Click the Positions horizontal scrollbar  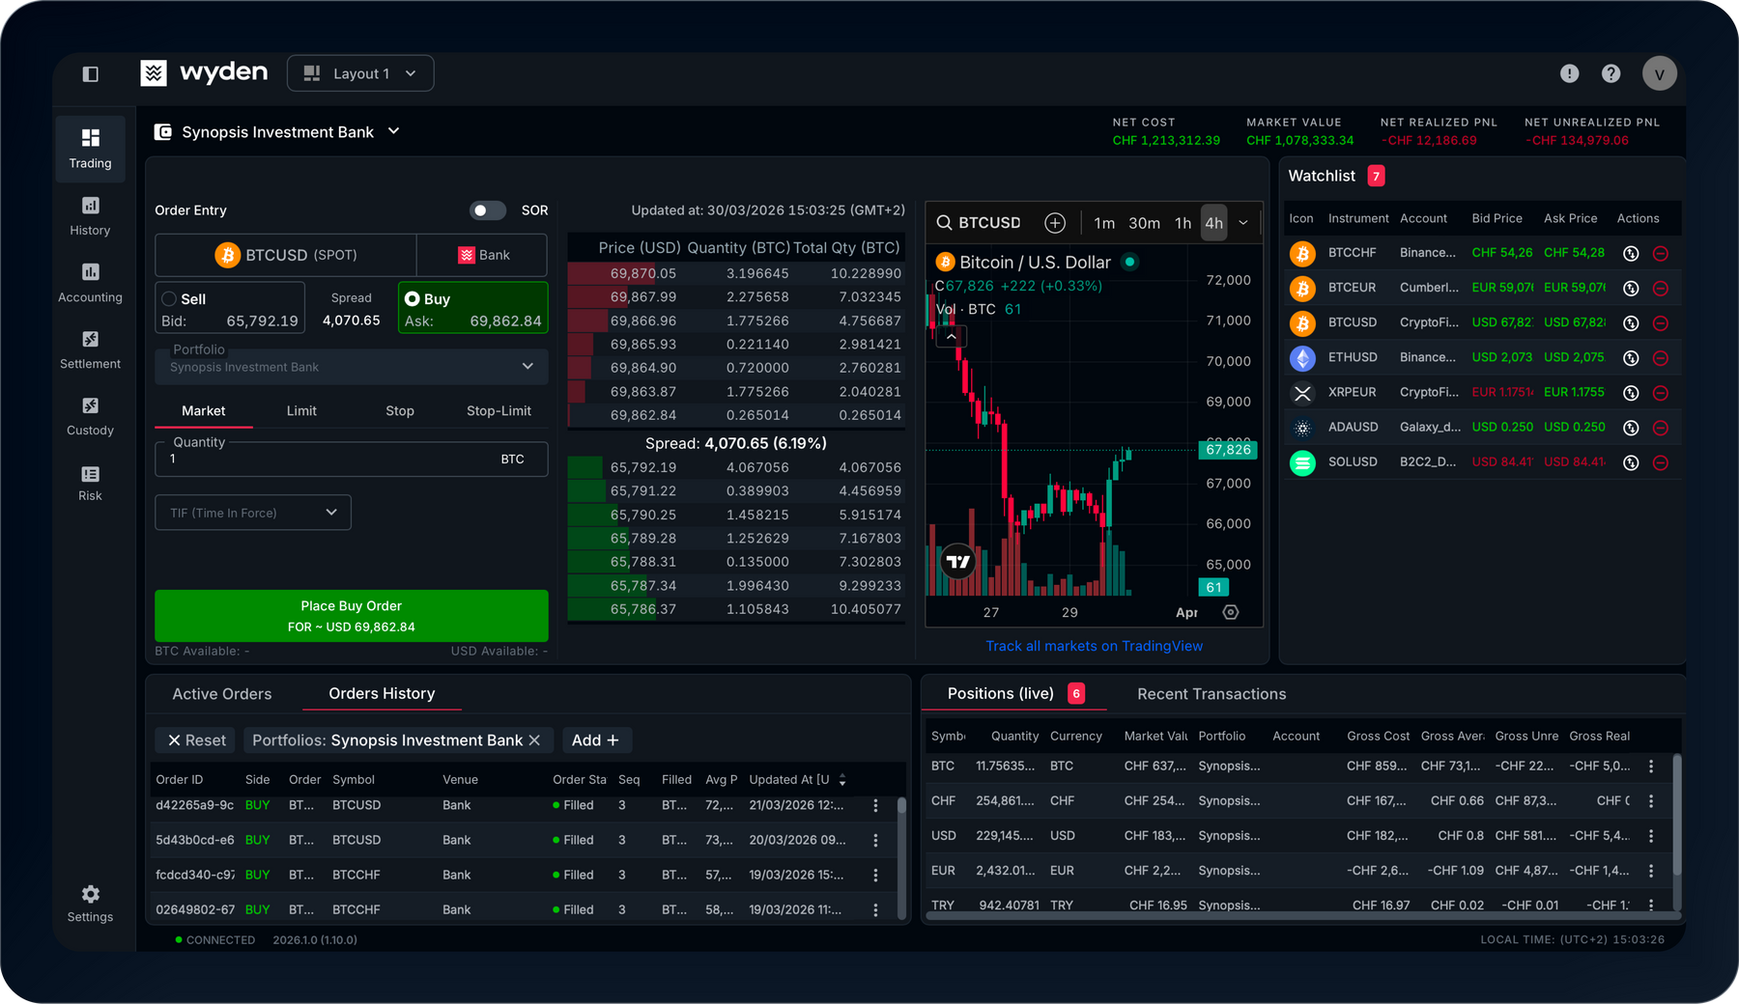pos(1302,916)
